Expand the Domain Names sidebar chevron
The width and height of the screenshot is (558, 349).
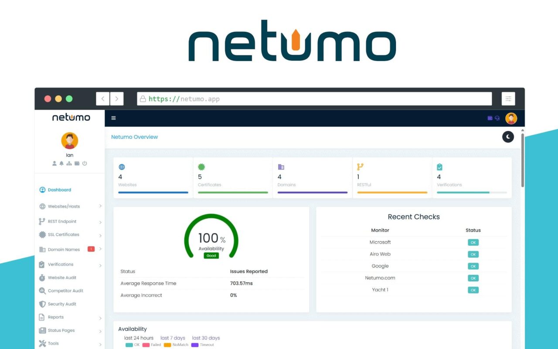coord(100,249)
